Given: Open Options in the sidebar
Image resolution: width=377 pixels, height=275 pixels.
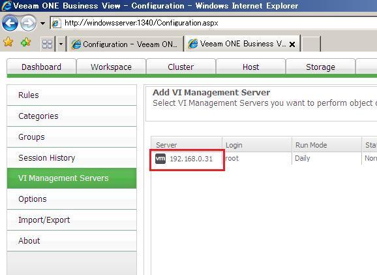Looking at the screenshot, I should point(72,199).
